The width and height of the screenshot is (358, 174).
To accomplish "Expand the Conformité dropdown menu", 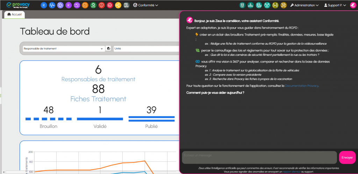I will click(x=146, y=5).
